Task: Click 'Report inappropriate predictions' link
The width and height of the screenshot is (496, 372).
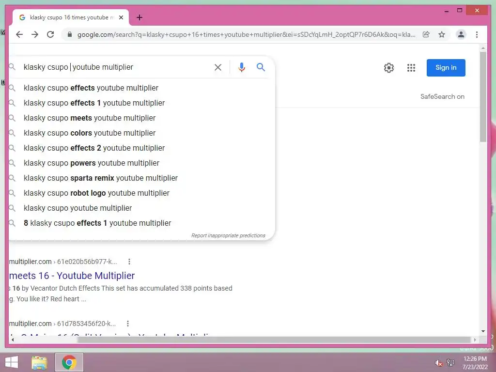Action: click(228, 236)
